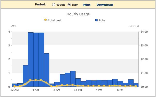
Task: Click the Hourly Usage chart title
Action: (78, 14)
